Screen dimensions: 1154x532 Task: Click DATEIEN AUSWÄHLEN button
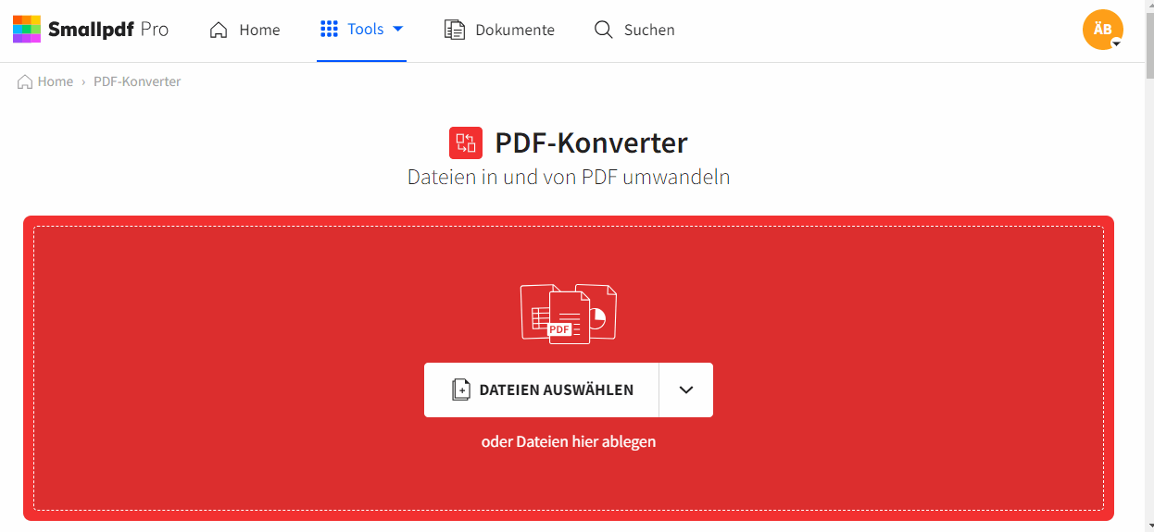pos(542,390)
